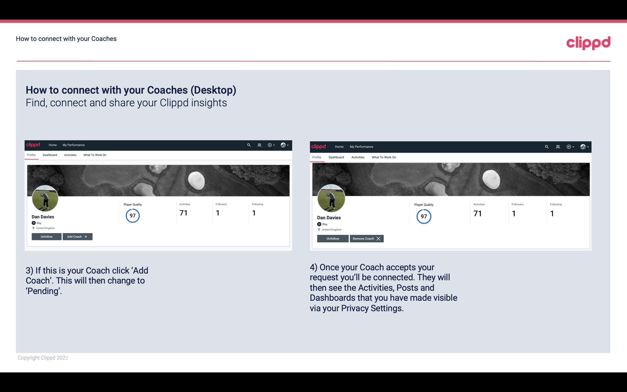Click 'What To Work On' tab left screenshot
Image resolution: width=627 pixels, height=392 pixels.
click(94, 155)
